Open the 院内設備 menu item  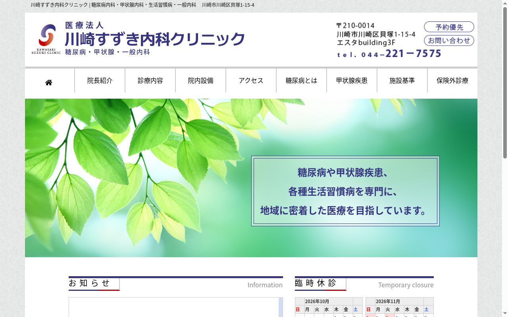pos(201,80)
